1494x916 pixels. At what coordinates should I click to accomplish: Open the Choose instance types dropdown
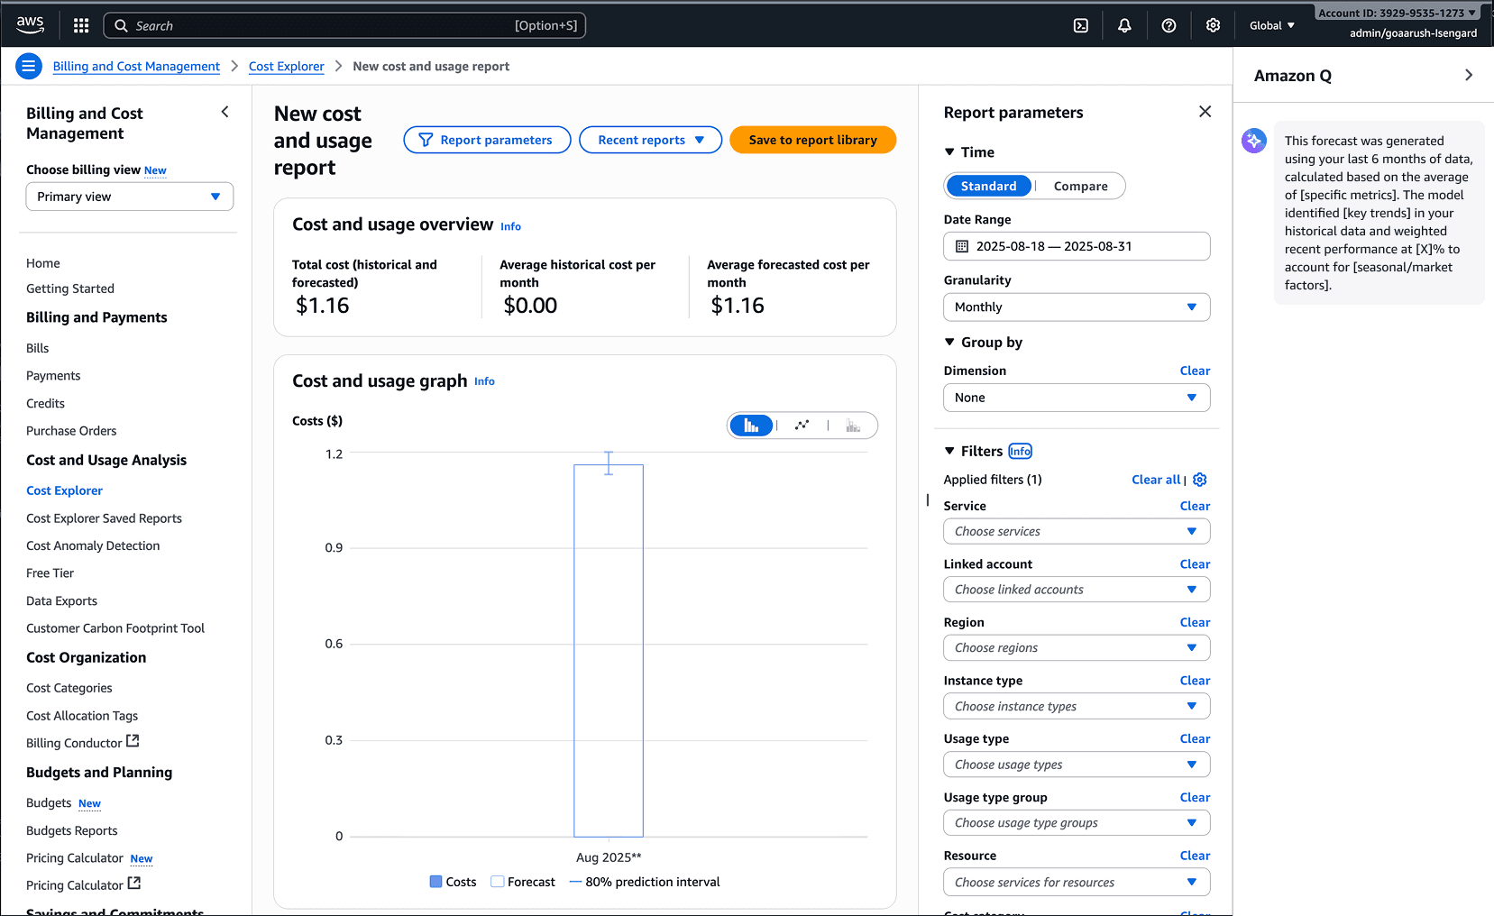pos(1077,707)
